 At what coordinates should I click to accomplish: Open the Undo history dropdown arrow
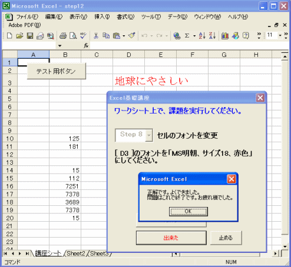click(151, 36)
